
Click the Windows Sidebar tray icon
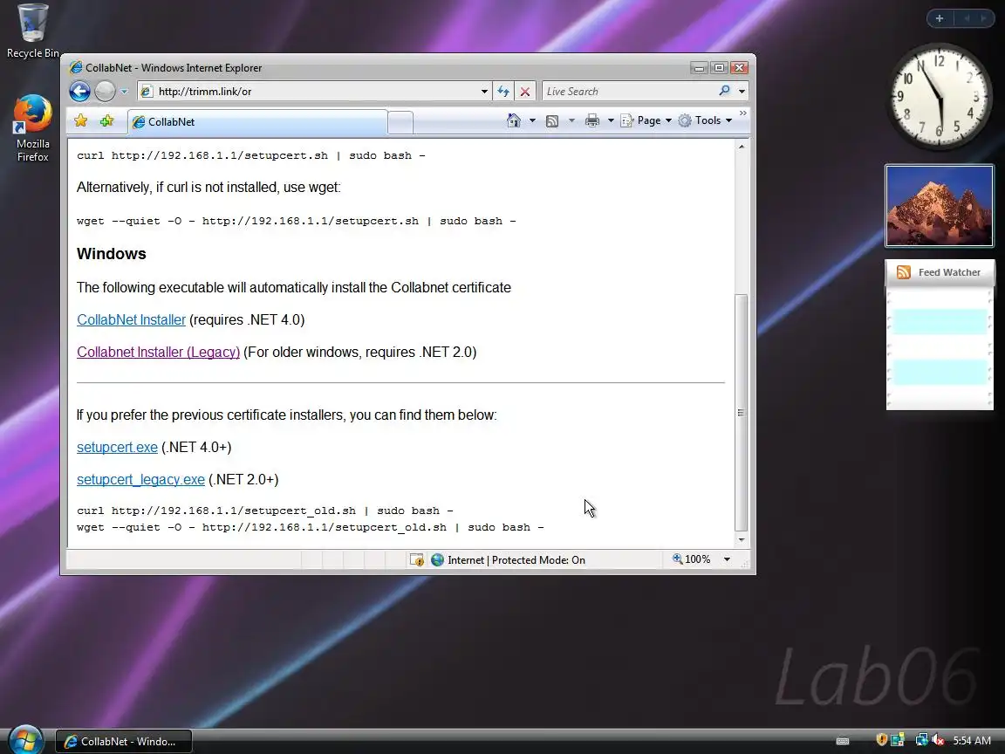tap(898, 740)
